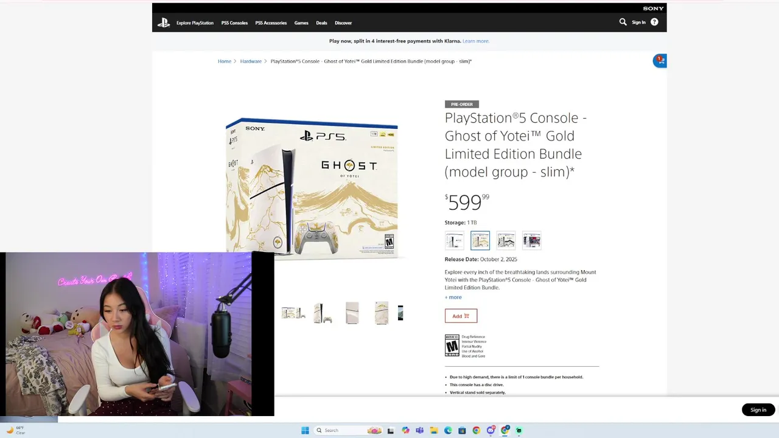
Task: Open the Windows Start button
Action: [305, 430]
